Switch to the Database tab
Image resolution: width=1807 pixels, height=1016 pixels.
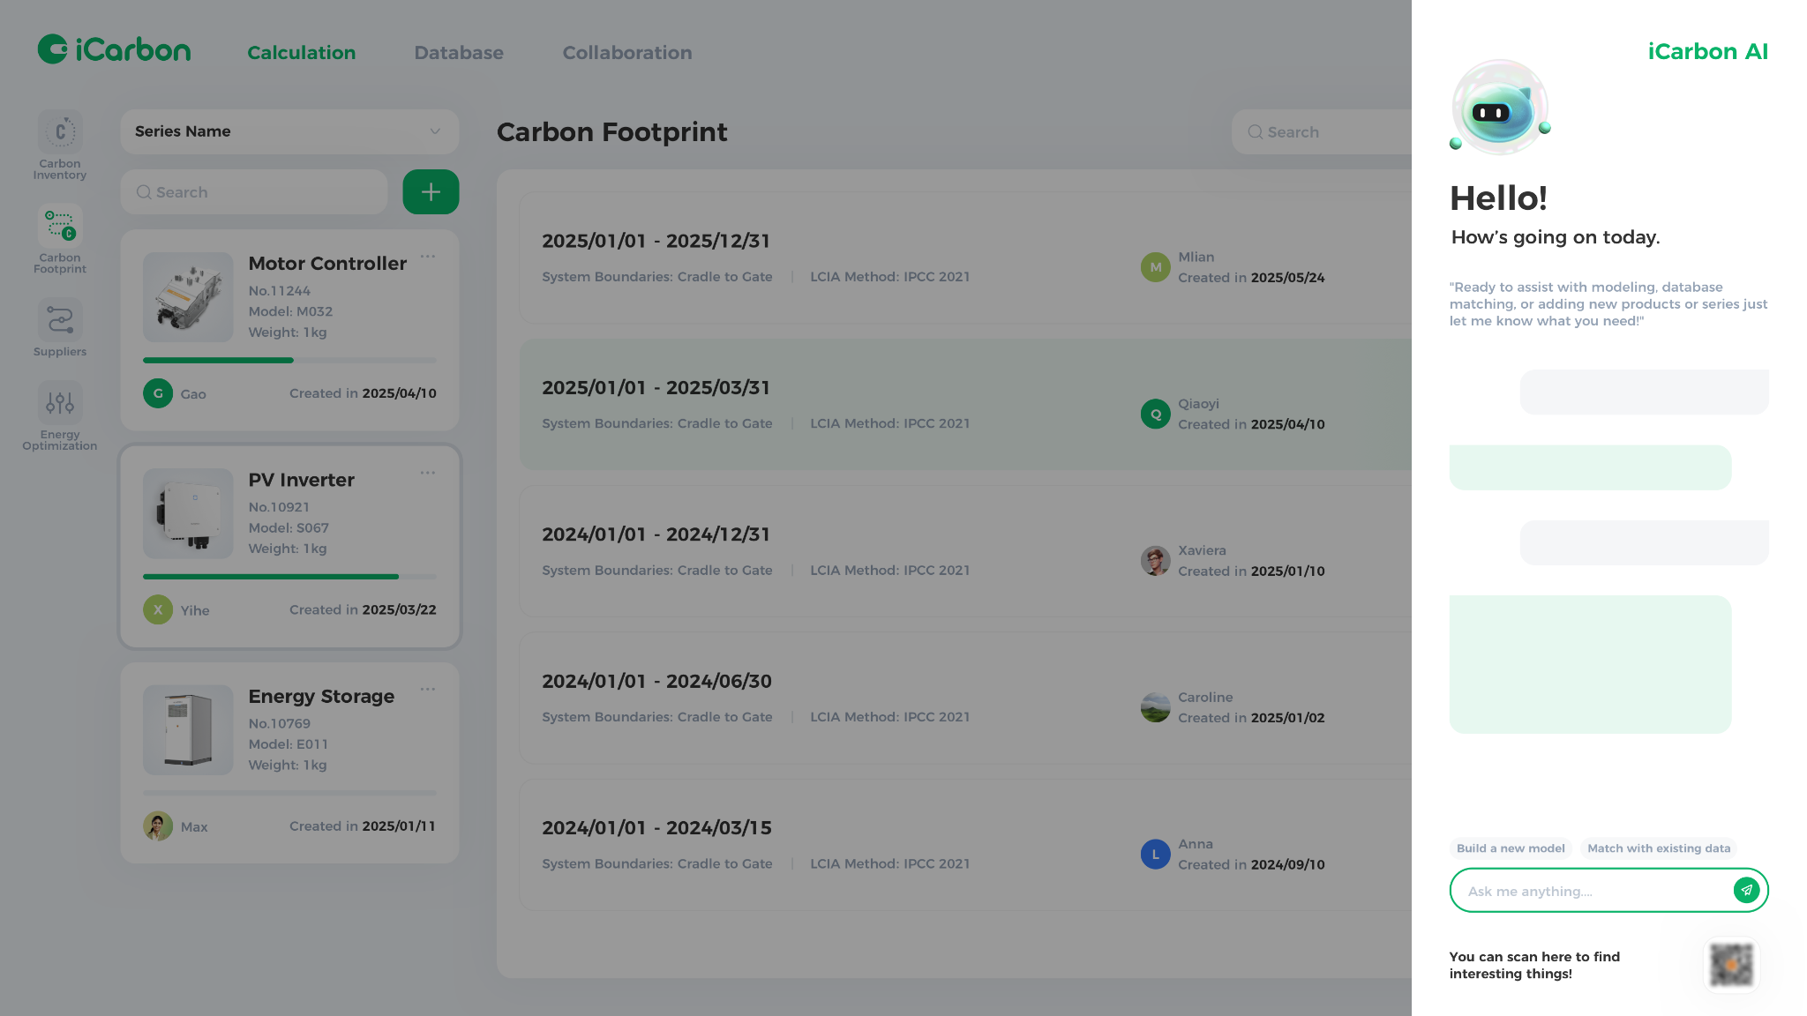459,53
